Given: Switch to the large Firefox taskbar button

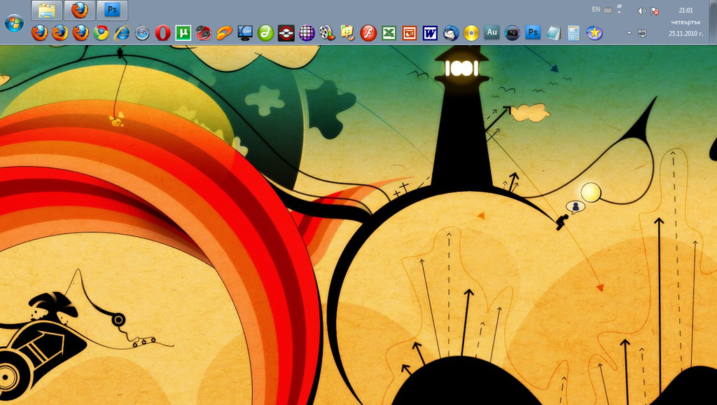Looking at the screenshot, I should pyautogui.click(x=80, y=11).
